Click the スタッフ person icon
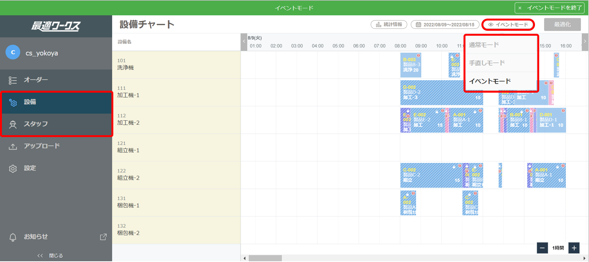Image resolution: width=589 pixels, height=262 pixels. [x=13, y=125]
